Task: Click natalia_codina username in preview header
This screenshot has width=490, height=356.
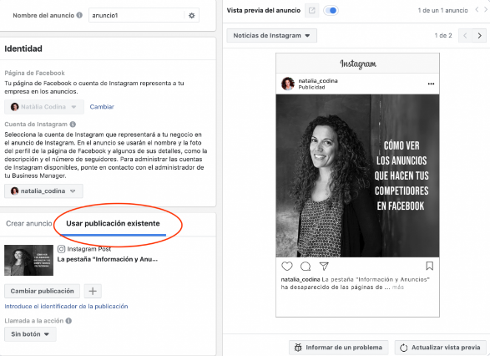Action: (x=318, y=81)
